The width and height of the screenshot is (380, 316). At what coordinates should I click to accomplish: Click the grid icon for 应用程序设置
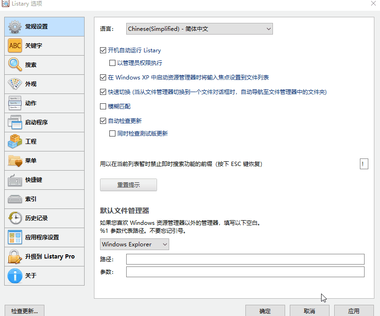coord(15,237)
